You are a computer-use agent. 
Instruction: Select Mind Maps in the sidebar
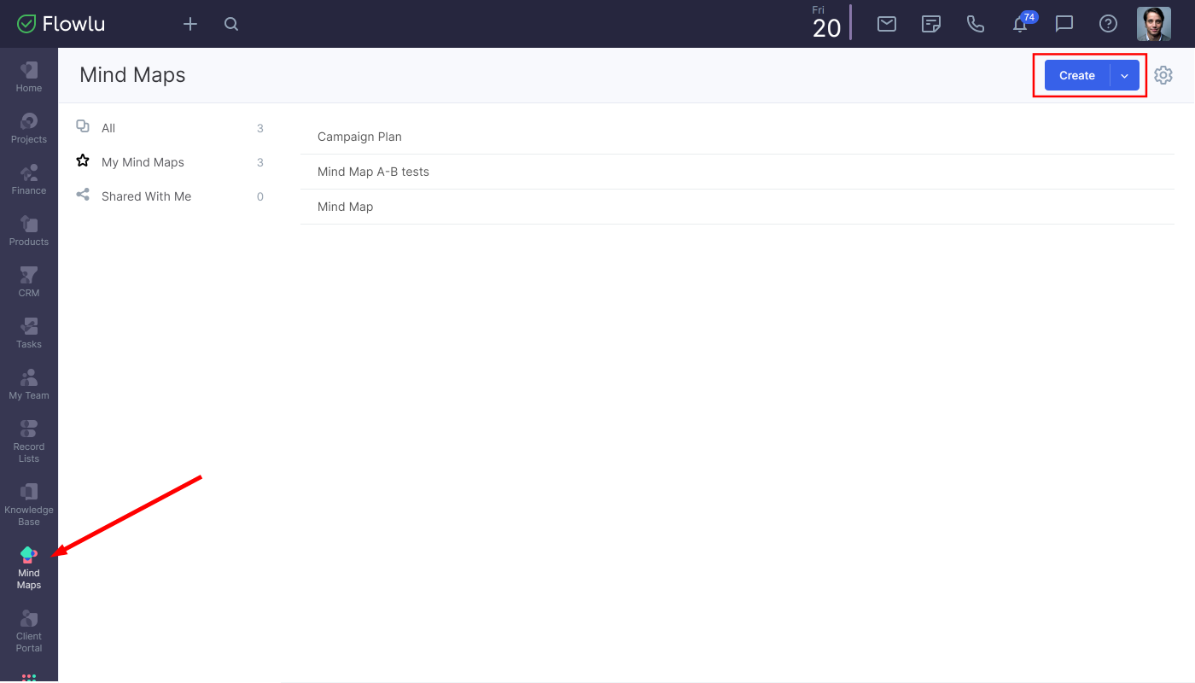(29, 568)
